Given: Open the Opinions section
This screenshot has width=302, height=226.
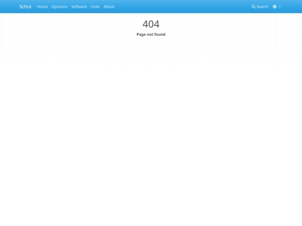Looking at the screenshot, I should [59, 7].
